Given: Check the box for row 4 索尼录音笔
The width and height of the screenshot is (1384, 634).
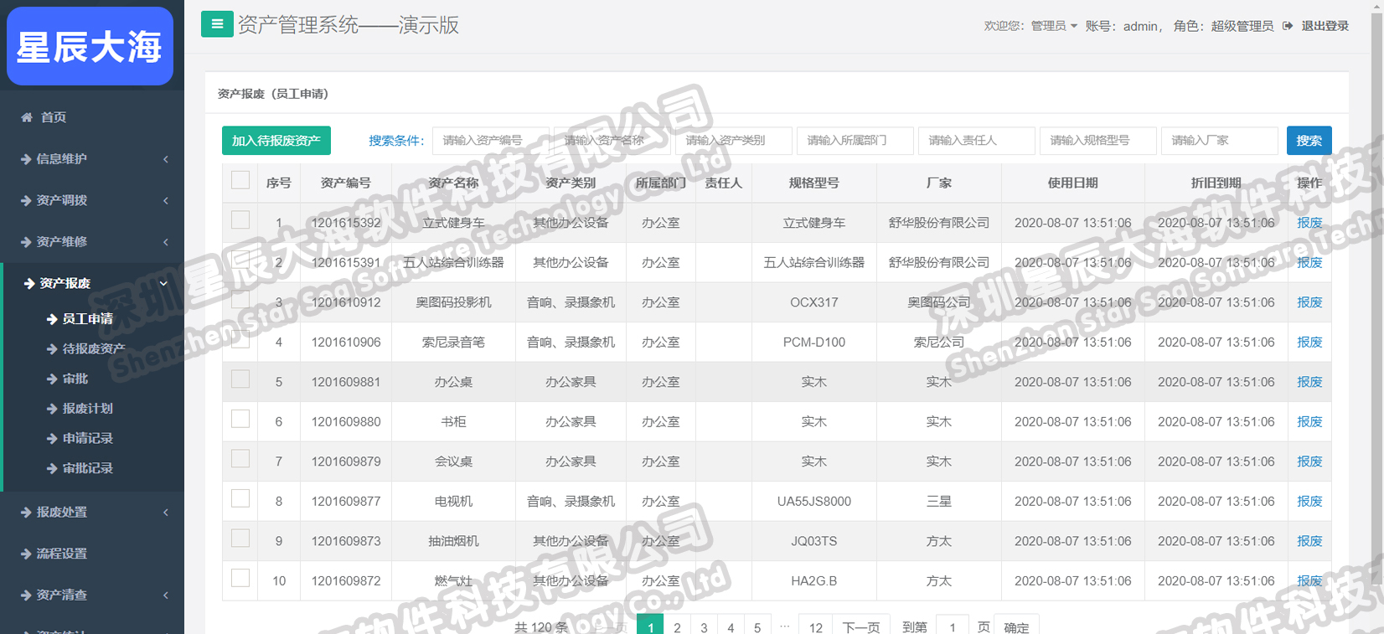Looking at the screenshot, I should pos(240,339).
